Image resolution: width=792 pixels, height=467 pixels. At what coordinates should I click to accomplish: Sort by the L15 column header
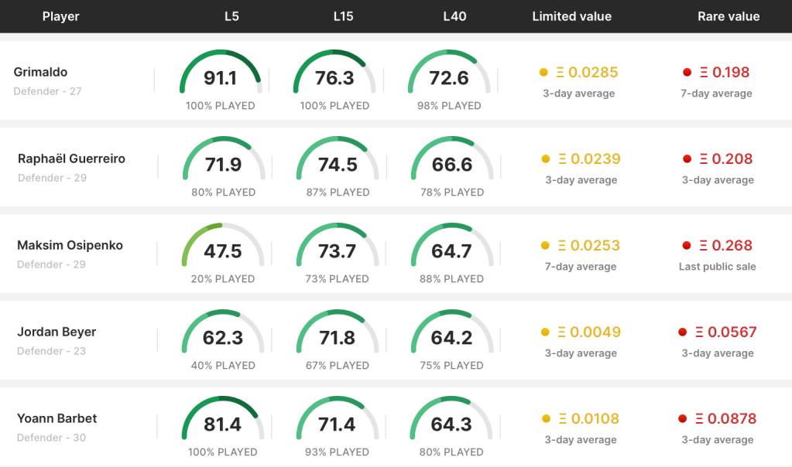[343, 16]
